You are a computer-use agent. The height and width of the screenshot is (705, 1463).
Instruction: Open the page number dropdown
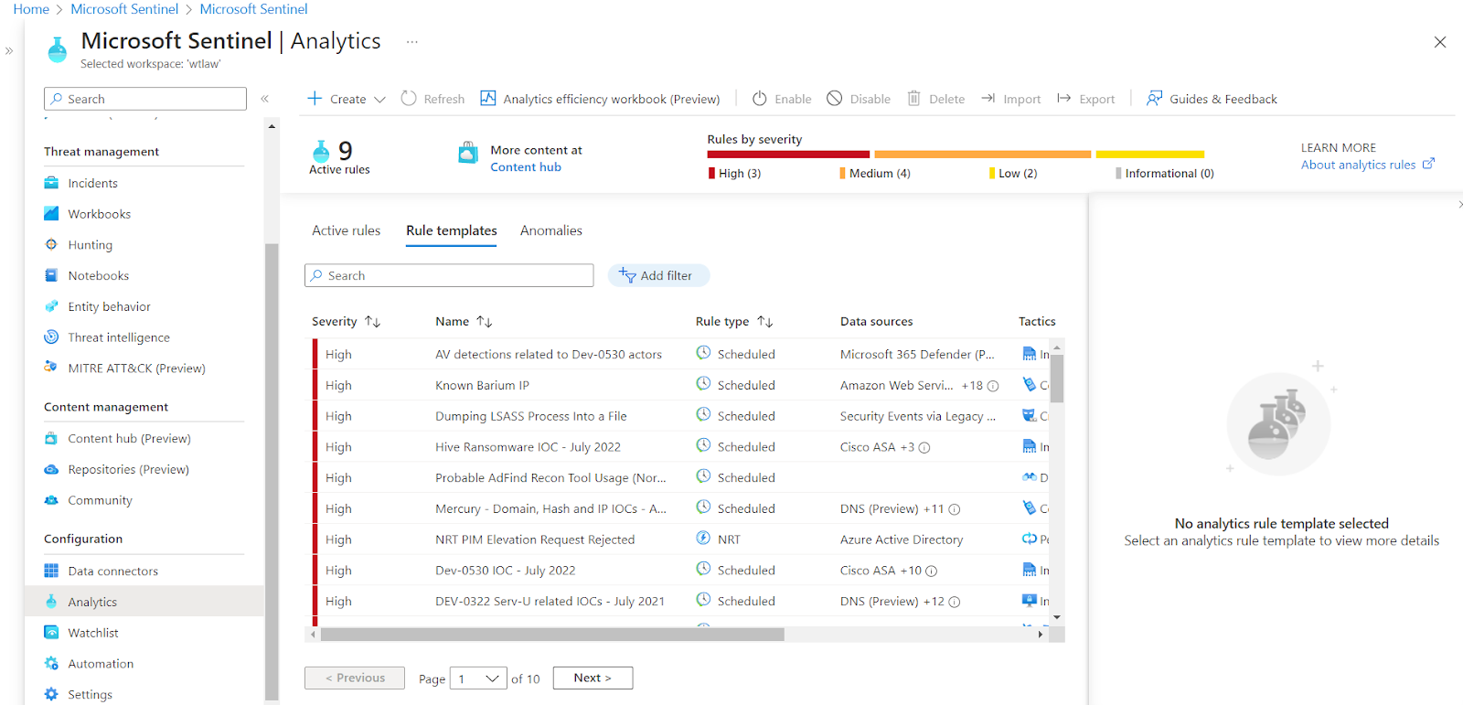479,678
